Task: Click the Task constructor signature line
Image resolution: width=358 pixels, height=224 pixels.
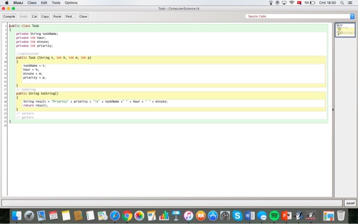Action: [x=54, y=58]
